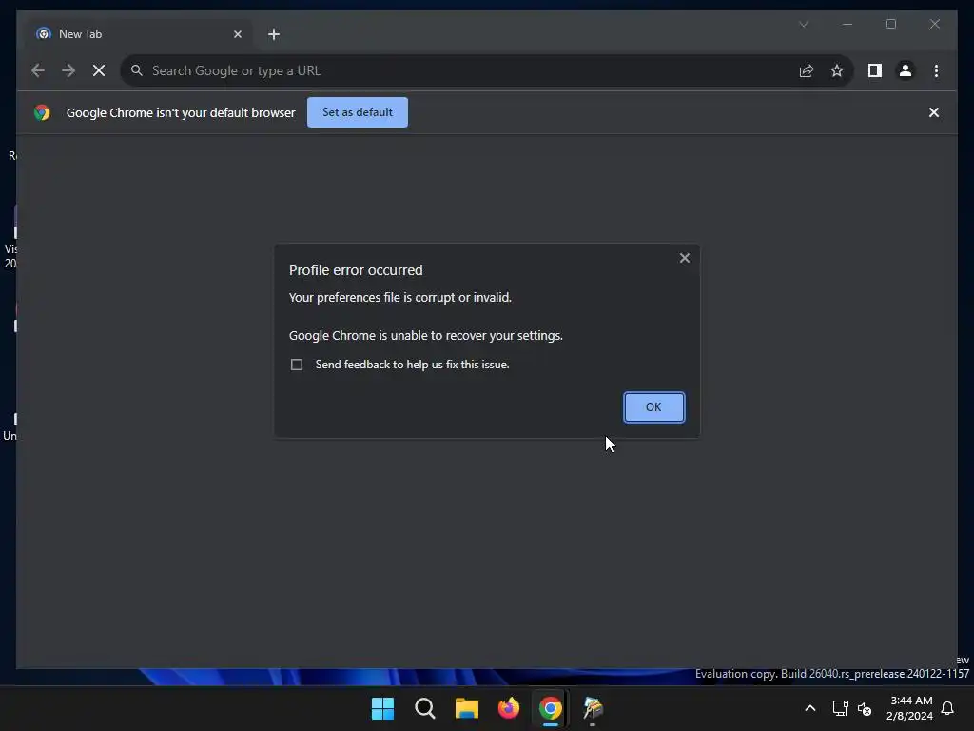Image resolution: width=974 pixels, height=731 pixels.
Task: Click the search magnifier in address bar
Action: tap(137, 70)
